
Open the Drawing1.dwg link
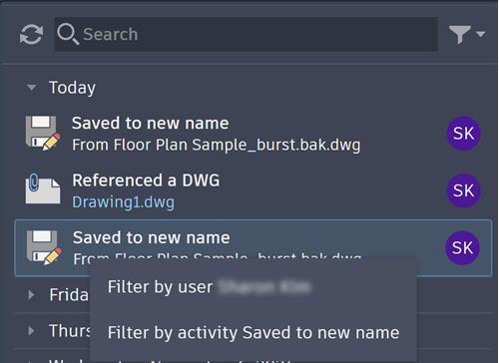tap(123, 202)
